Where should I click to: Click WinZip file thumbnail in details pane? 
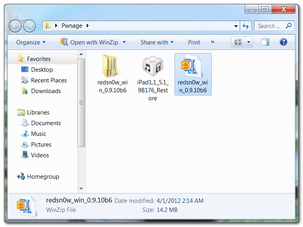click(x=27, y=206)
